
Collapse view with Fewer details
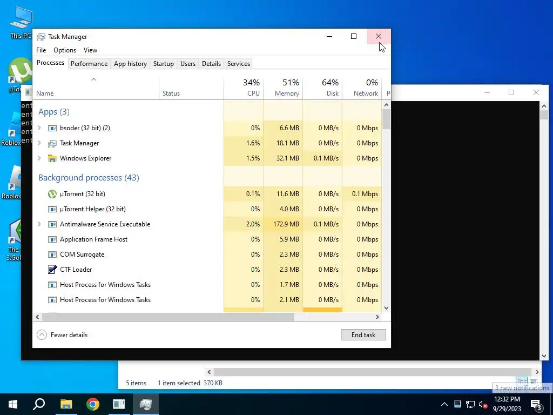tap(62, 335)
